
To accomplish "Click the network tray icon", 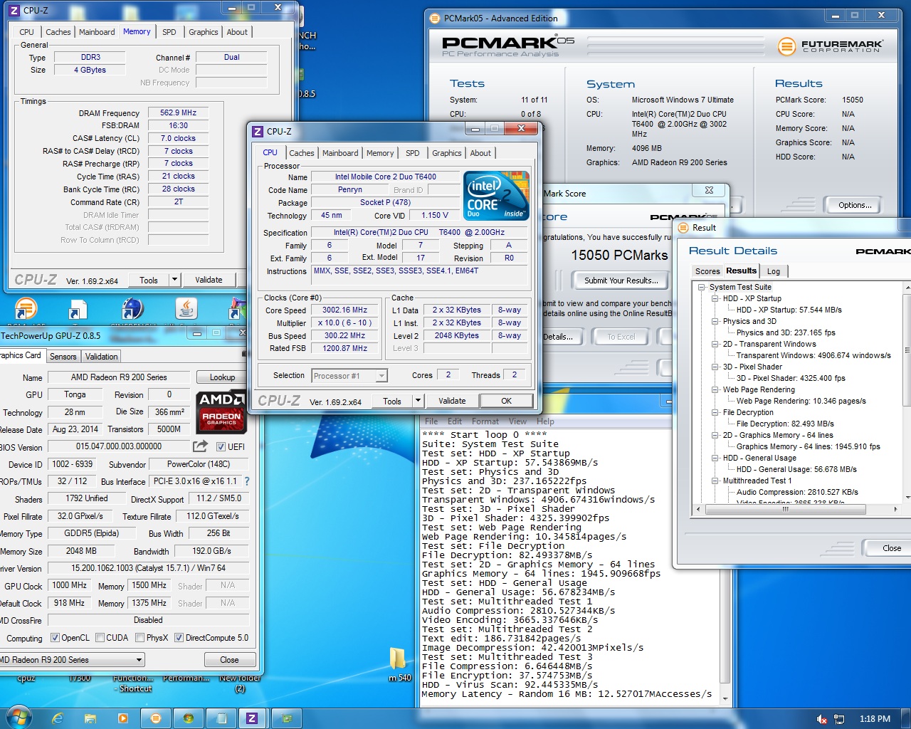I will point(839,719).
